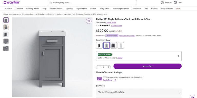Click the search magnifier icon
The width and height of the screenshot is (197, 98).
pyautogui.click(x=51, y=3)
